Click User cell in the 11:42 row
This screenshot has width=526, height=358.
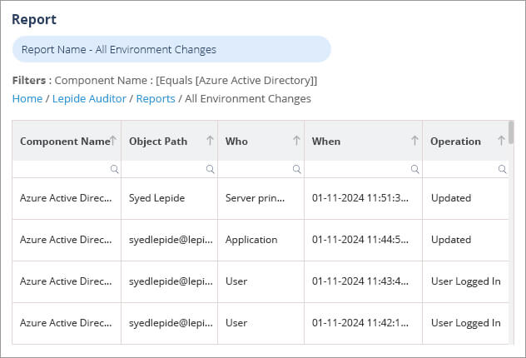pyautogui.click(x=261, y=323)
